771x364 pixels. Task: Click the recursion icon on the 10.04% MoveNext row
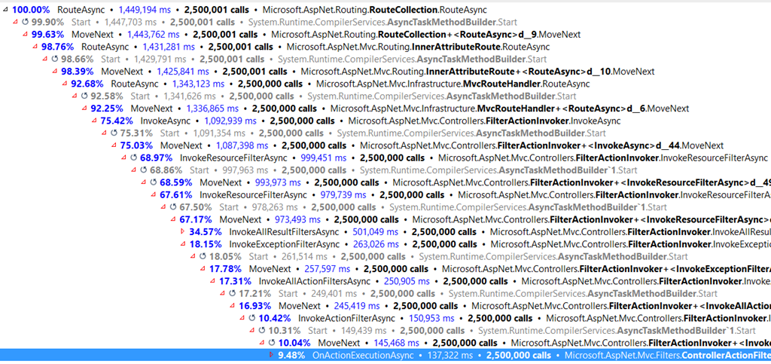[271, 343]
